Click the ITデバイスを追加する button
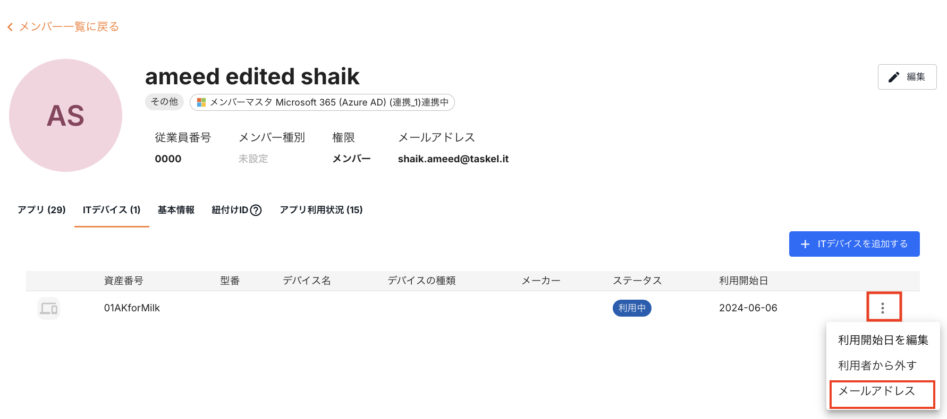The width and height of the screenshot is (947, 419). 854,244
